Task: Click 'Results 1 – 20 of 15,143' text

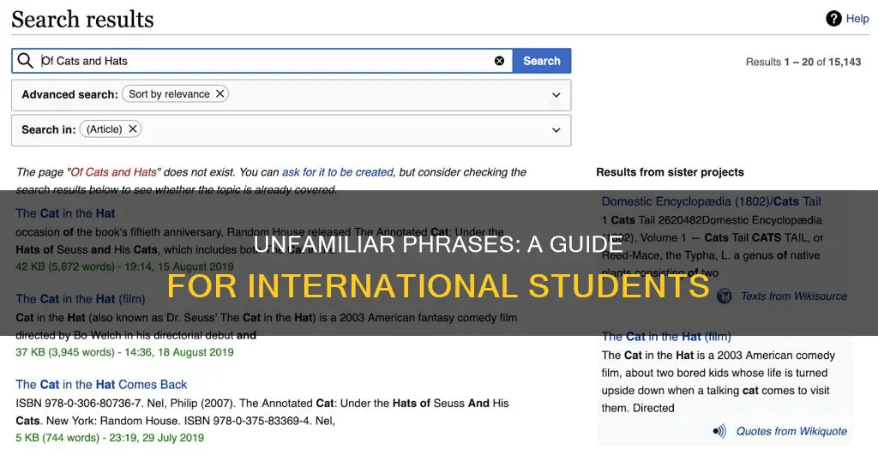Action: [x=803, y=62]
